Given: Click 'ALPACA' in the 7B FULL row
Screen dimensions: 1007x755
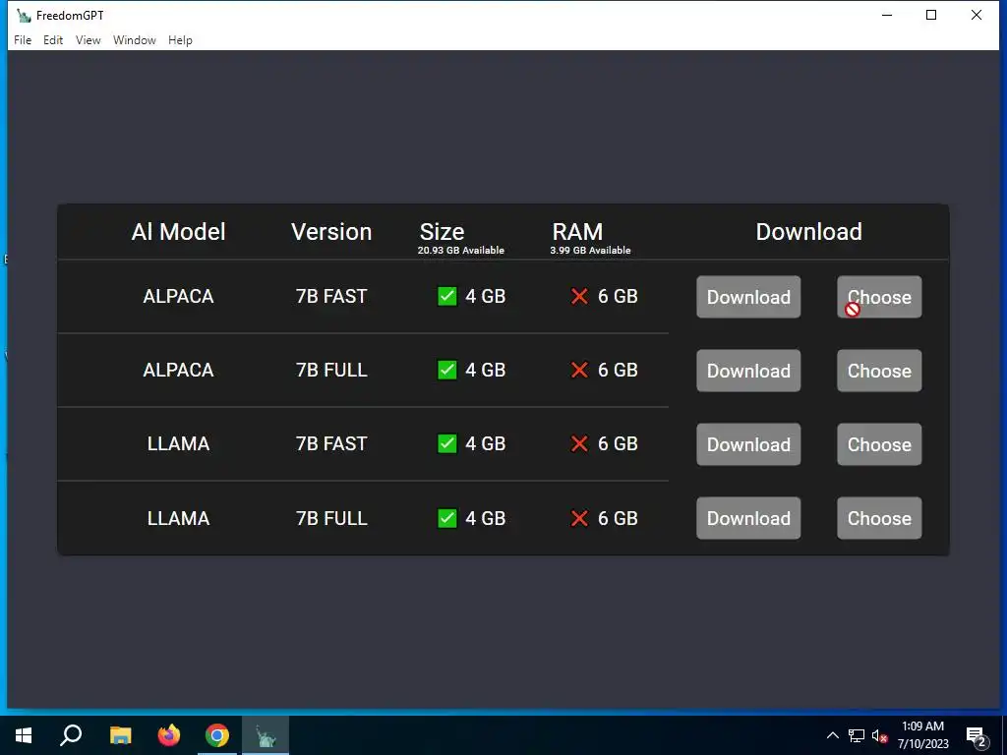Looking at the screenshot, I should pos(179,370).
